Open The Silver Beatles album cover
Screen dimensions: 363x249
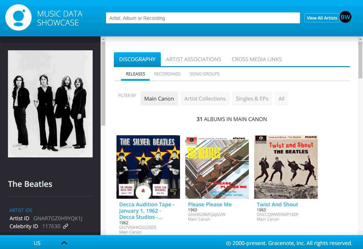click(148, 167)
